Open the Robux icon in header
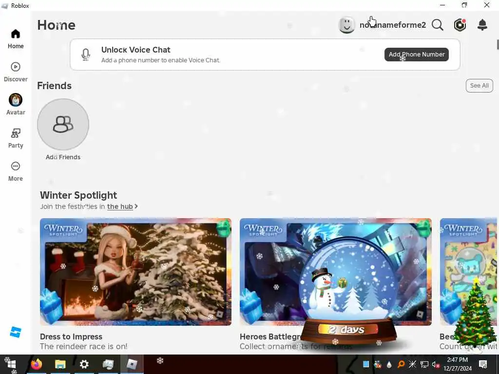Screen dimensions: 499x374 pos(460,25)
